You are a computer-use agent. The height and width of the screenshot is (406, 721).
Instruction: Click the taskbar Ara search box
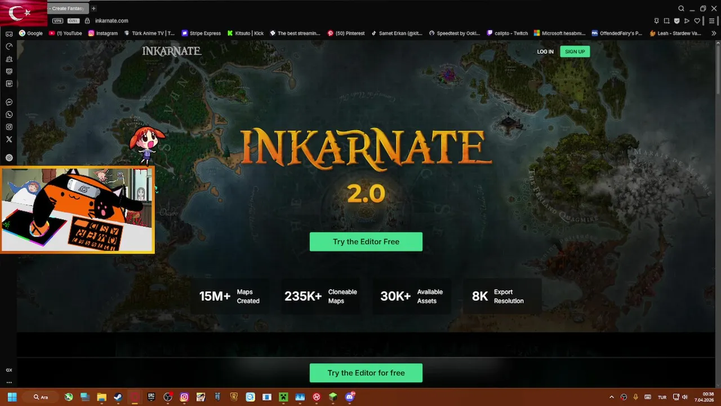point(41,397)
